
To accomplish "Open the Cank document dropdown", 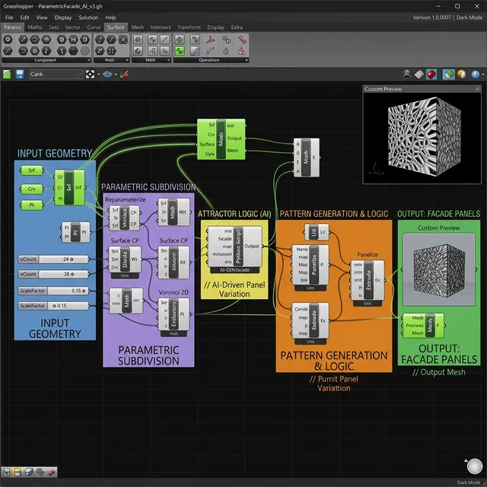I will point(56,75).
